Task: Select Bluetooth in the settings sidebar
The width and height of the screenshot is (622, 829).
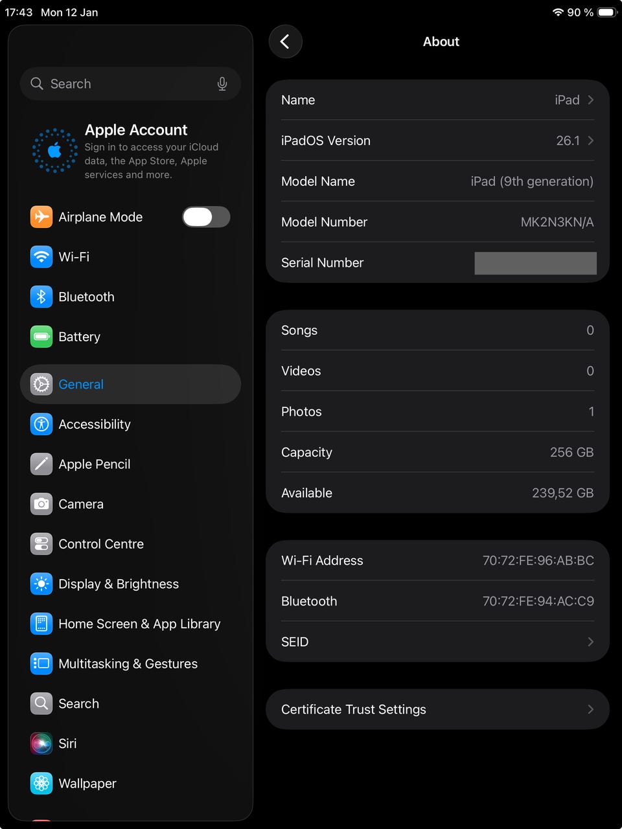Action: tap(130, 297)
